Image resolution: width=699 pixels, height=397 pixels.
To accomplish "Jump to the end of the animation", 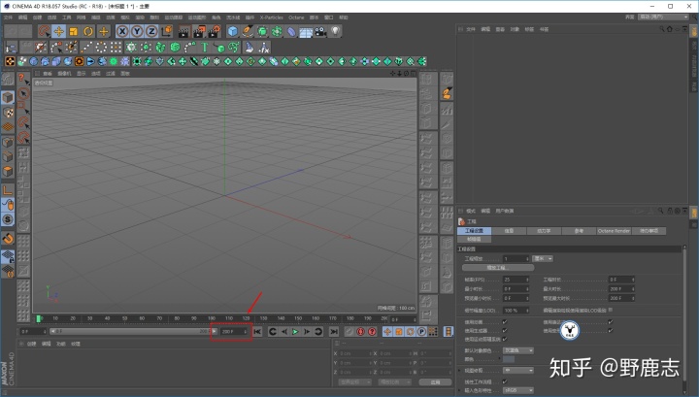I will [333, 332].
